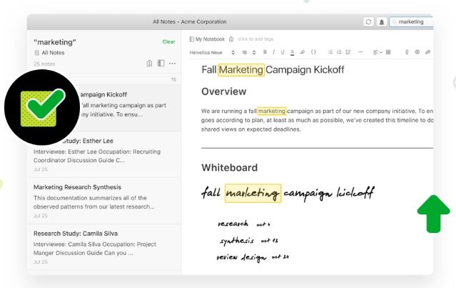Screen dimensions: 456x288
Task: Open the tag filter icon above the note list
Action: tap(149, 63)
